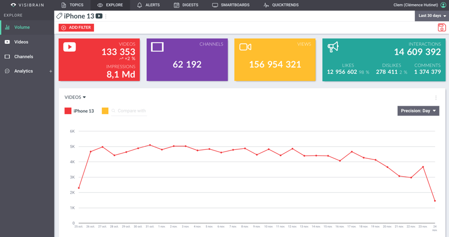Click the red Videos card play icon
Image resolution: width=449 pixels, height=237 pixels.
[x=70, y=47]
